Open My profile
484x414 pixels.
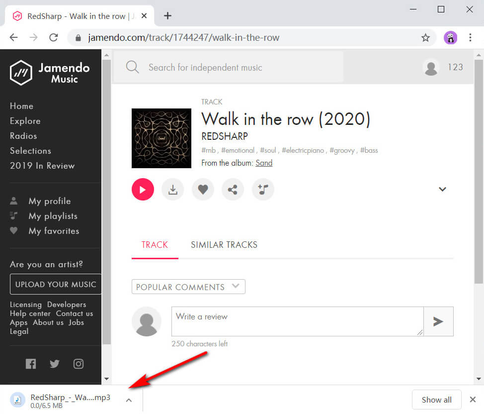pyautogui.click(x=50, y=201)
